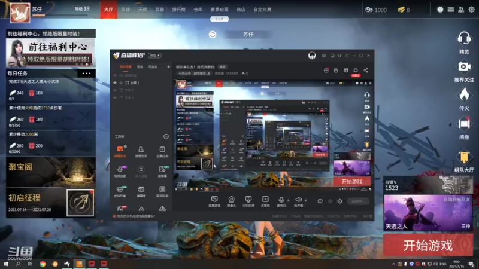Select 直播屏幕 screen capture source

(x=214, y=201)
